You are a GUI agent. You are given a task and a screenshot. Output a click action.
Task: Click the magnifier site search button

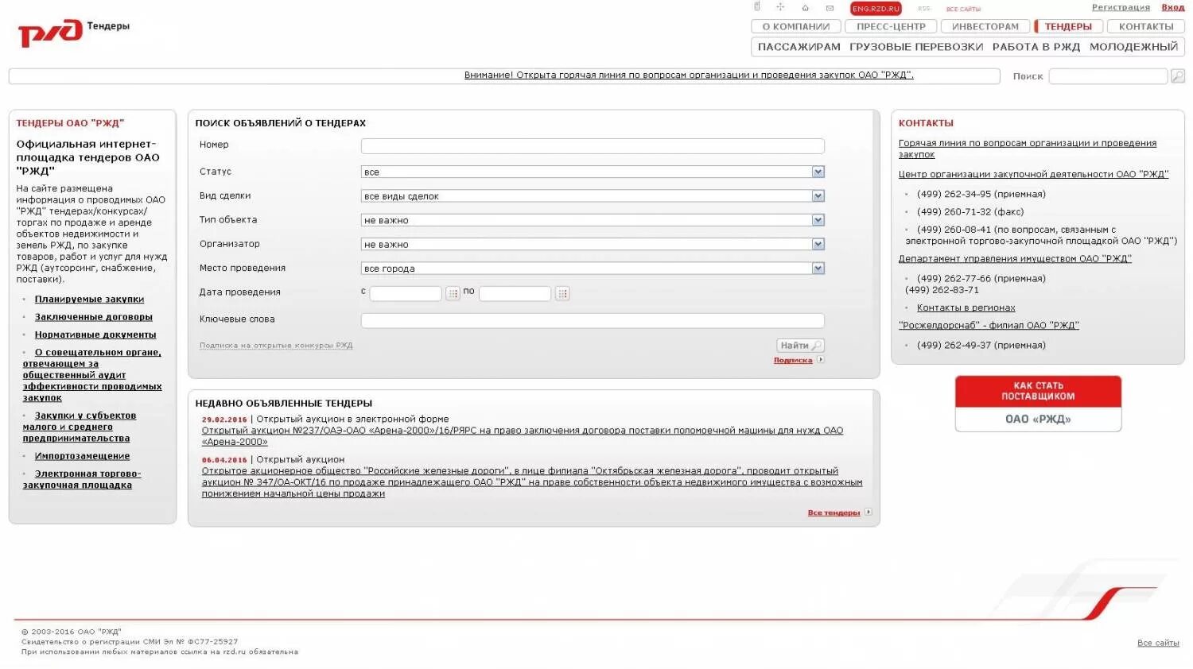[1178, 76]
